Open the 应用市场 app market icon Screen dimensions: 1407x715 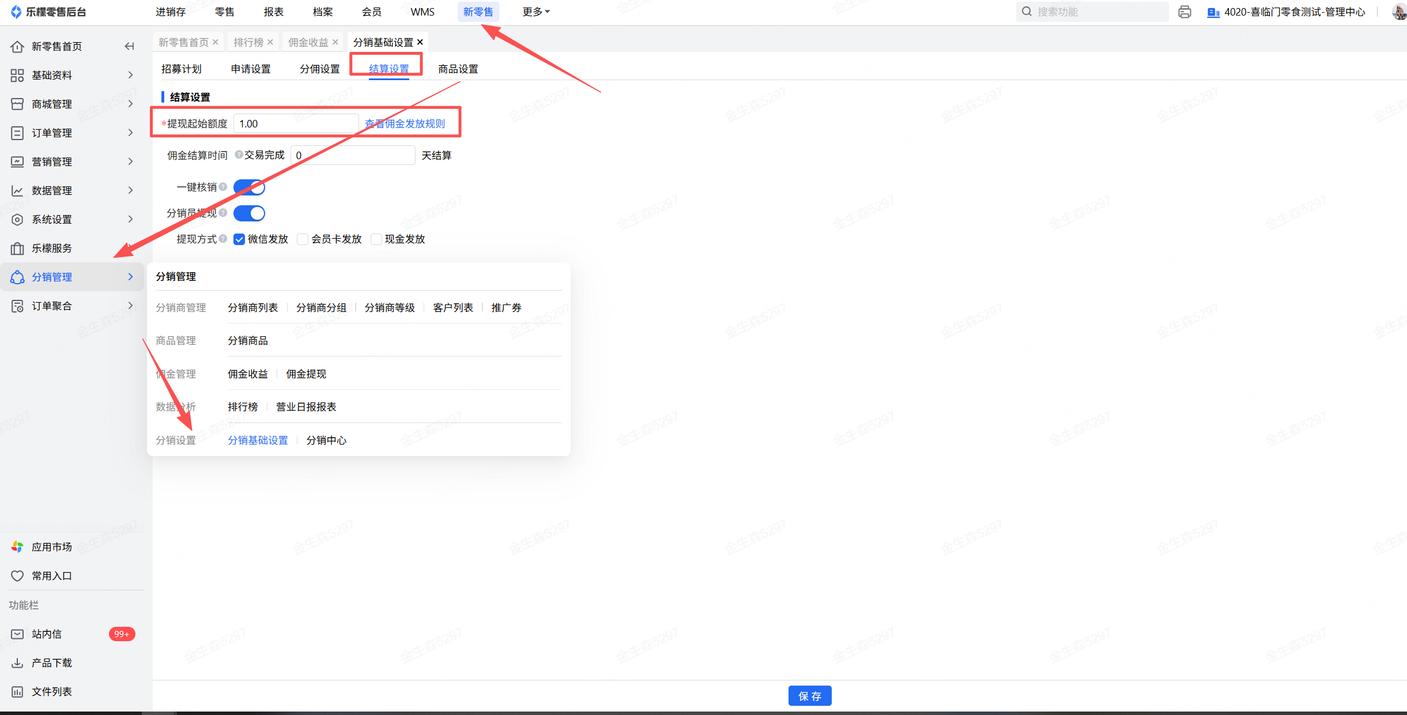[17, 547]
